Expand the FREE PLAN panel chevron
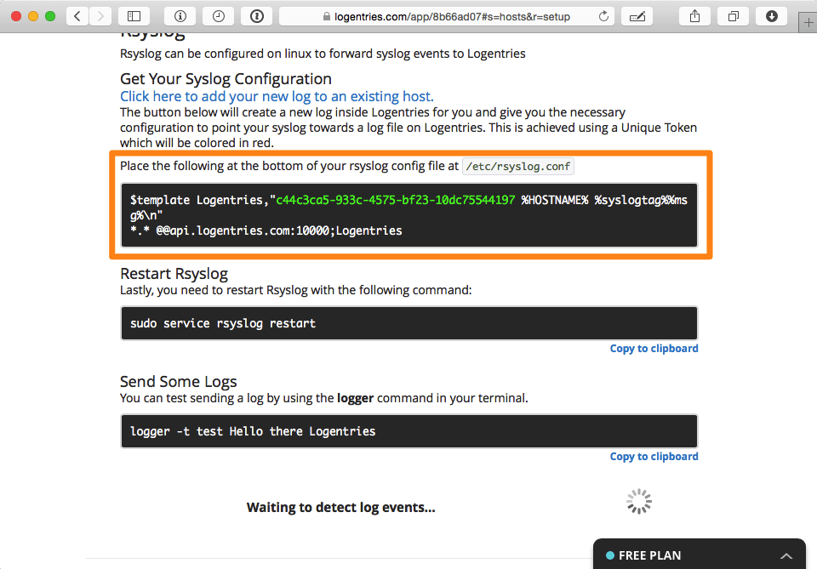Screen dimensions: 817x569 click(786, 556)
